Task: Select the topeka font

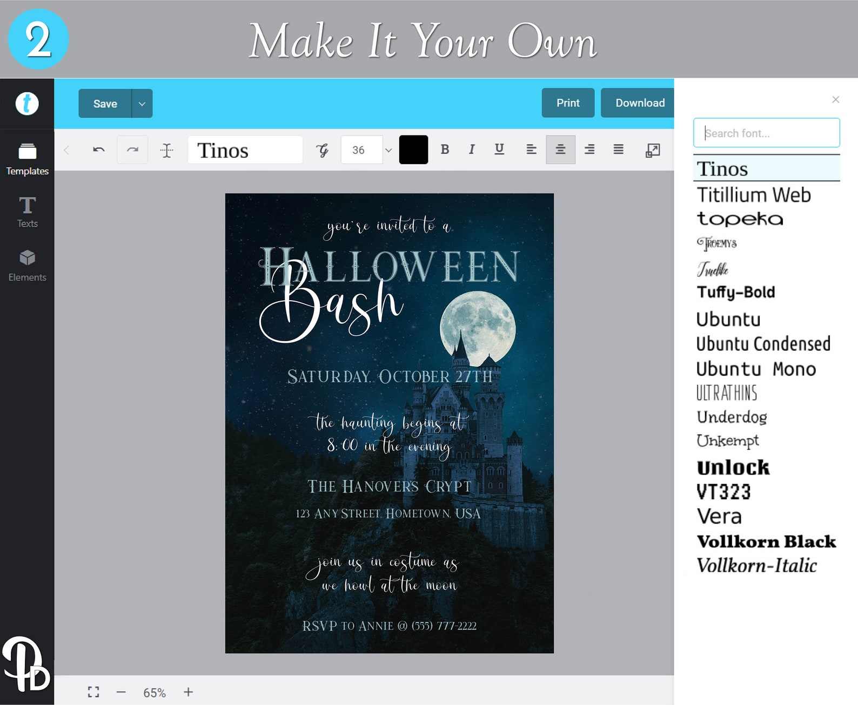Action: (x=740, y=219)
